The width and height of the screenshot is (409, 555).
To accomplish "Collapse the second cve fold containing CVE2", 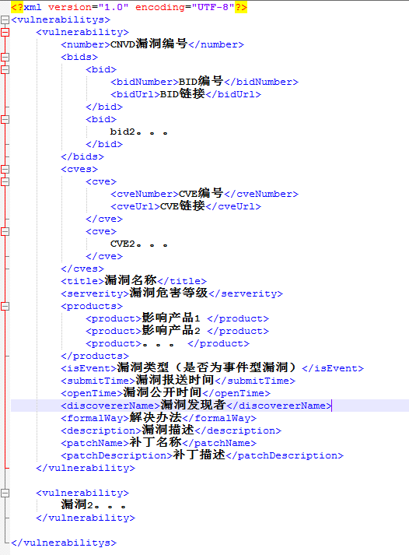I will click(5, 231).
